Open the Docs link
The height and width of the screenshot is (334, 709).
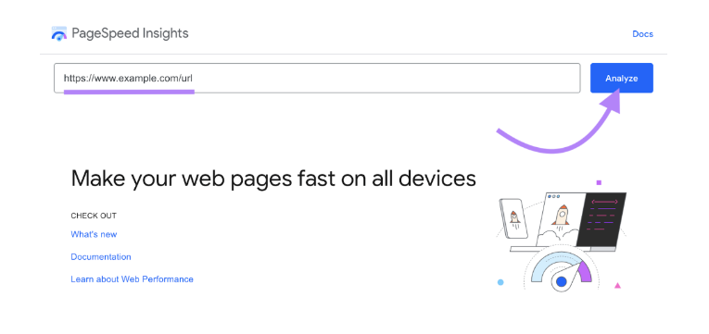642,34
